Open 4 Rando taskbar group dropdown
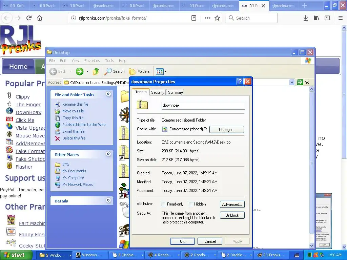This screenshot has height=260, width=347. pos(179,255)
